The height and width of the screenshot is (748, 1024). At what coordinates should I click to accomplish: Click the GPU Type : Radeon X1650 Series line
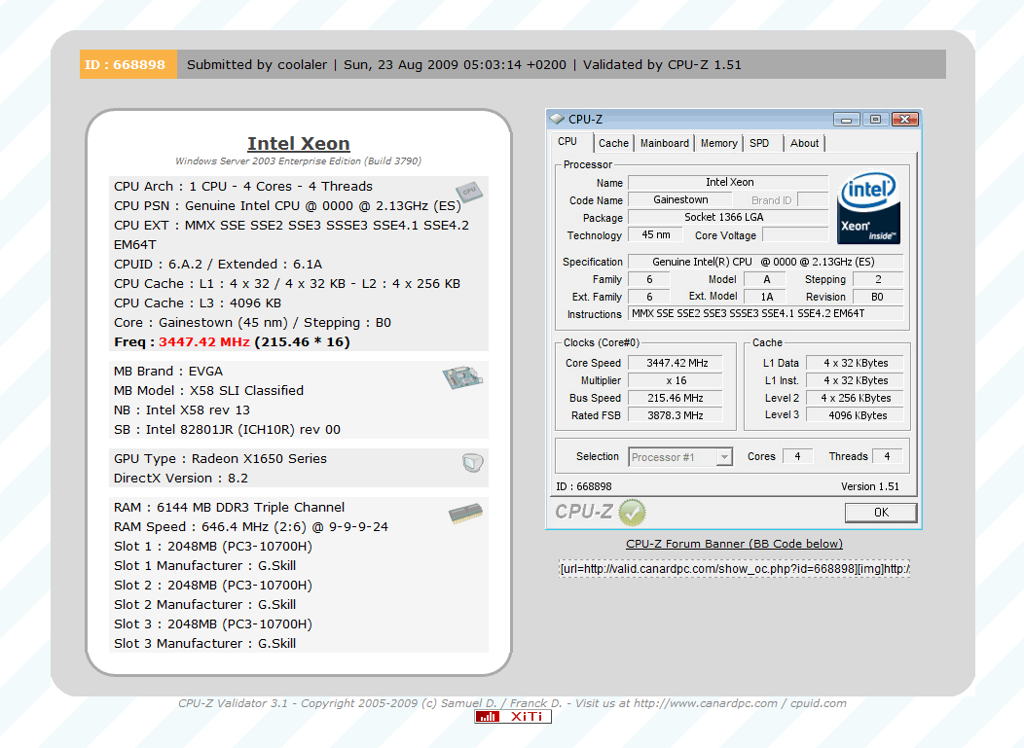[220, 459]
